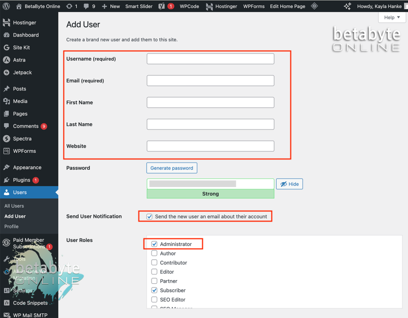
Task: Expand the Help dropdown tab
Action: (x=392, y=18)
